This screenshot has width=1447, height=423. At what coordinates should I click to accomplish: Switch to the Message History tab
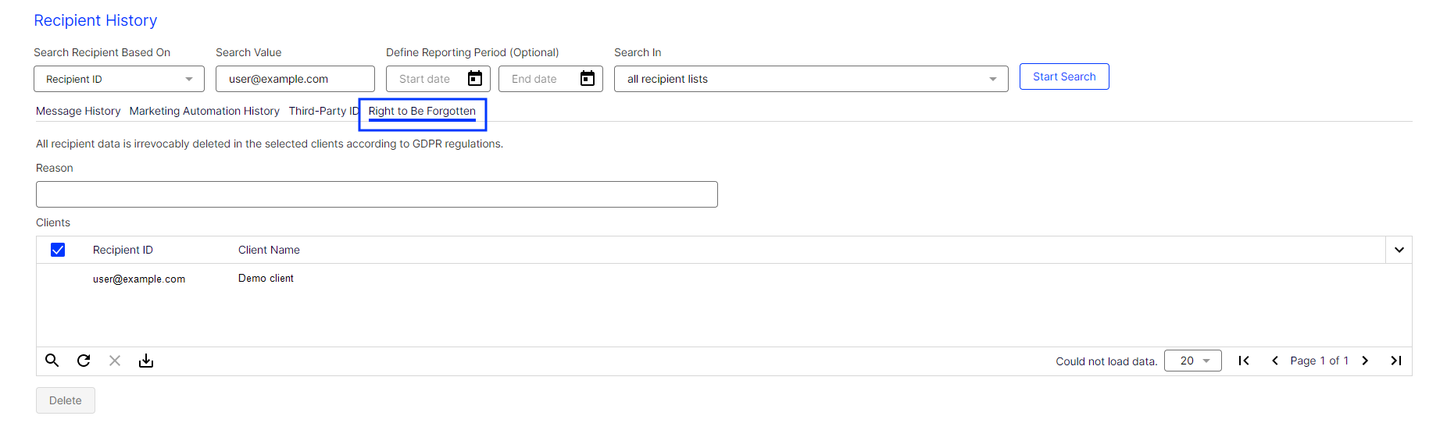pyautogui.click(x=78, y=111)
